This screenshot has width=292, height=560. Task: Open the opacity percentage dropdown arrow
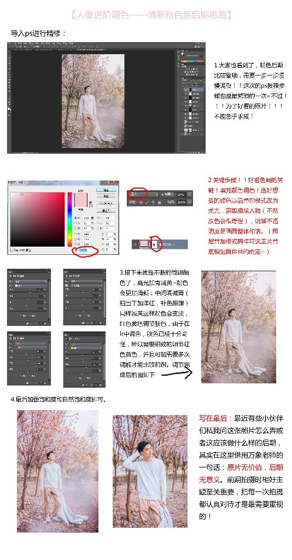point(190,194)
